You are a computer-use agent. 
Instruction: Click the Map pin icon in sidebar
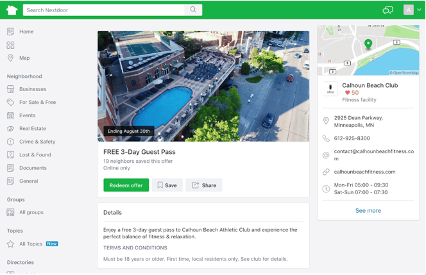(x=10, y=58)
